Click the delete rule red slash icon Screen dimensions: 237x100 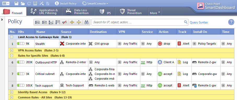tap(65, 22)
